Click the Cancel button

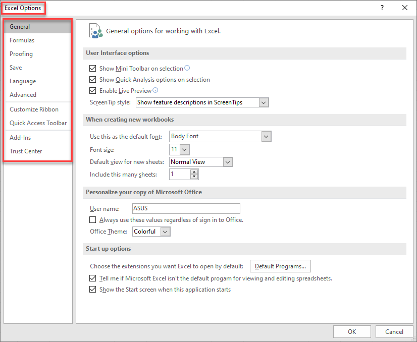pos(394,331)
